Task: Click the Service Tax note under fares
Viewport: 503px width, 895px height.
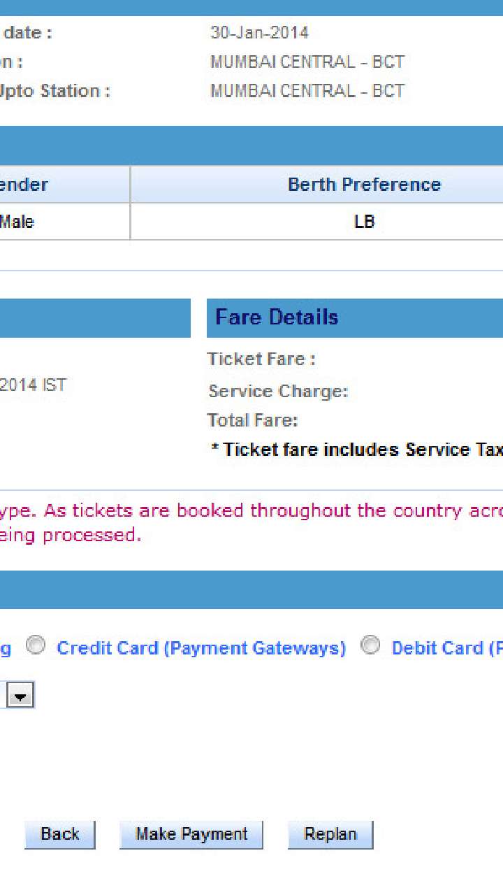Action: pos(356,450)
